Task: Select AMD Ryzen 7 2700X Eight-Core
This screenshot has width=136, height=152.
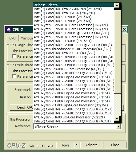Action: (74, 93)
